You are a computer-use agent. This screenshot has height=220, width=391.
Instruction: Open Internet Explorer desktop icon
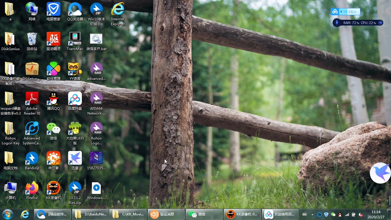pos(118,14)
